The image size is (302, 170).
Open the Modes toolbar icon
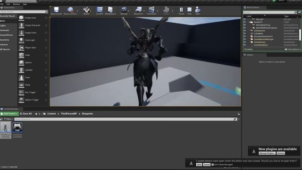(86, 9)
